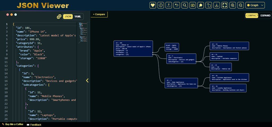Open the + Compare tab
This screenshot has height=127, width=272.
coord(99,14)
